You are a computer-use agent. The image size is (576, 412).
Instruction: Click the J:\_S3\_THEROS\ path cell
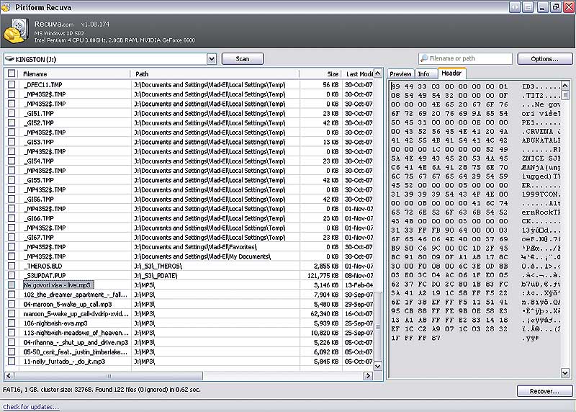158,266
